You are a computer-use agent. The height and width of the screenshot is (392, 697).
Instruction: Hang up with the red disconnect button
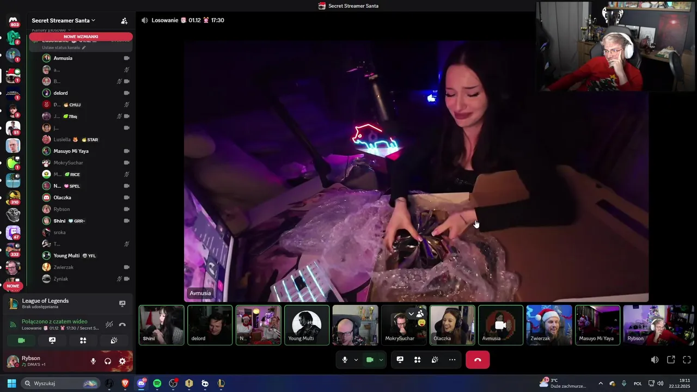(478, 360)
